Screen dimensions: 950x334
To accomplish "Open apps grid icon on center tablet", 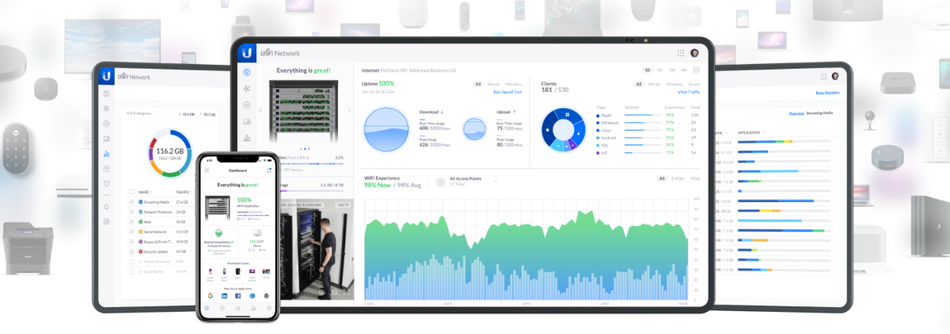I will 680,53.
